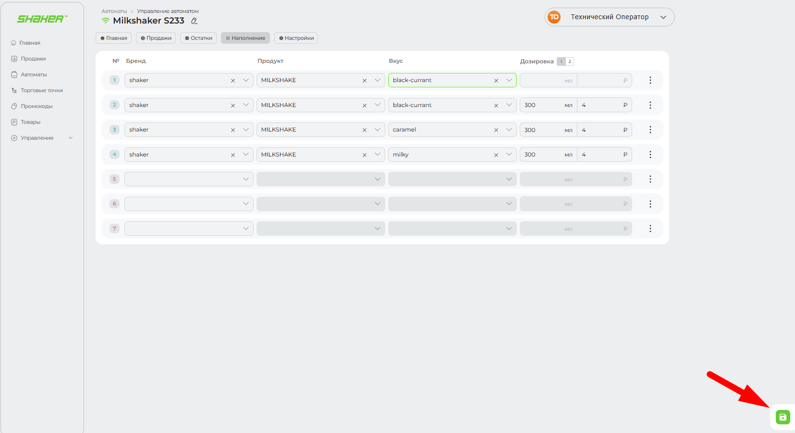Open the milky flavor dropdown in row 4
Image resolution: width=795 pixels, height=433 pixels.
tap(509, 155)
